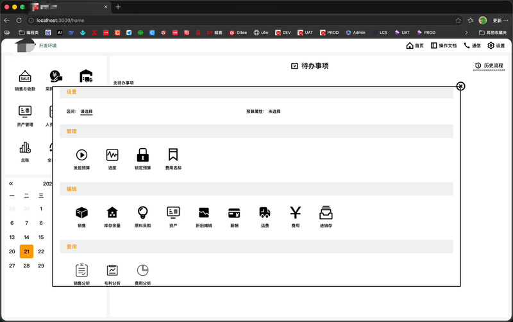Image resolution: width=513 pixels, height=322 pixels.
Task: Open 销售分析 clipboard icon
Action: (81, 270)
